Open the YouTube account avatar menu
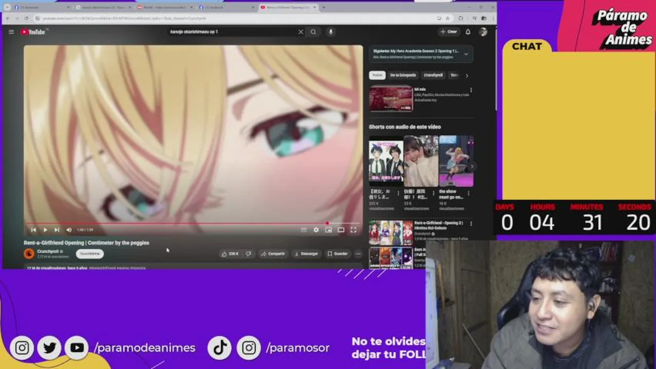 pyautogui.click(x=483, y=32)
